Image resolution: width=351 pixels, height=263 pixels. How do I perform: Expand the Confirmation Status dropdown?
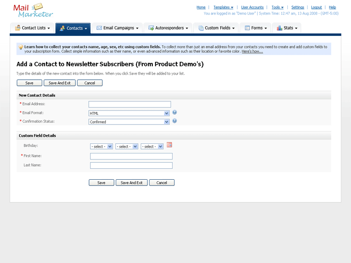[x=129, y=122]
